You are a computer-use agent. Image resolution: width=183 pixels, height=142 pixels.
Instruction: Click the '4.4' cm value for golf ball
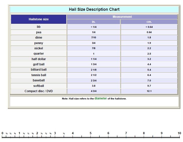(x=149, y=64)
